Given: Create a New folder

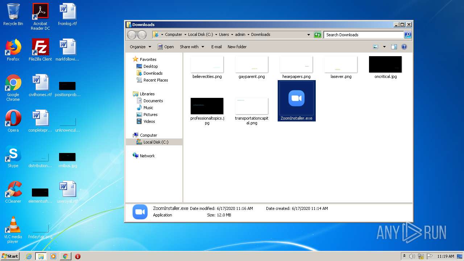Looking at the screenshot, I should 237,47.
